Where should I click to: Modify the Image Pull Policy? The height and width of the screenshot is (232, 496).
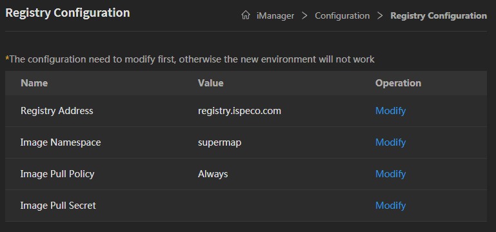point(390,174)
